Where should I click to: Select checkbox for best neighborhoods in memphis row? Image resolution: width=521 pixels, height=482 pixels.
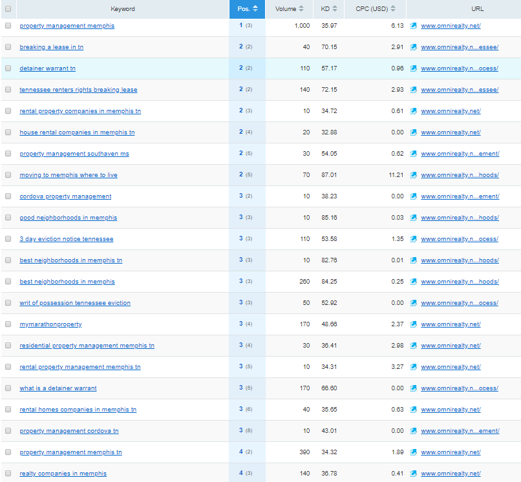point(8,281)
